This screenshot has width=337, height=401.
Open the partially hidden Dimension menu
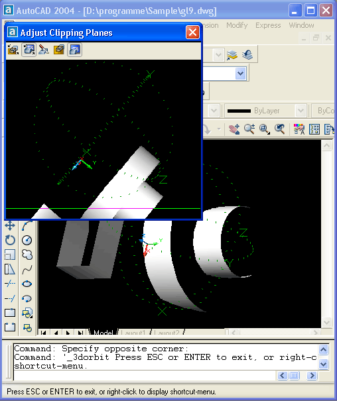211,25
